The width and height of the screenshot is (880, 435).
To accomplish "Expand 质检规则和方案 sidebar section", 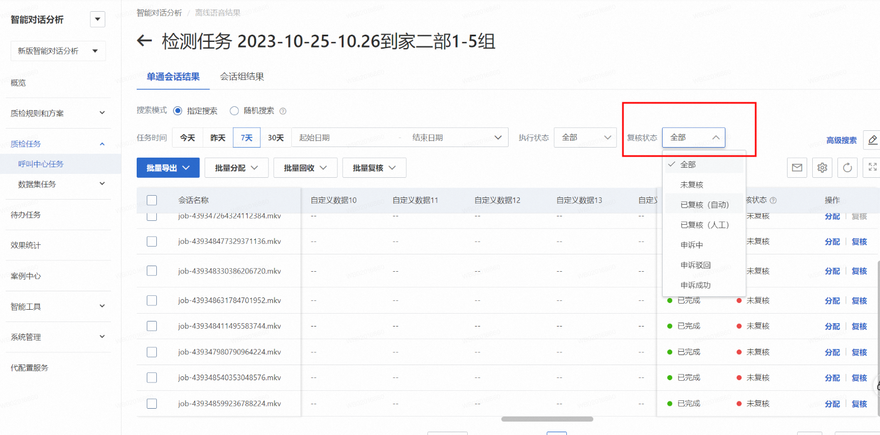I will point(102,113).
